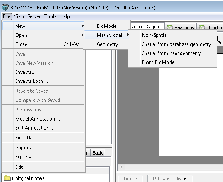Screen dimensions: 223x182
Task: Click the disabled Delete button
Action: pyautogui.click(x=130, y=179)
